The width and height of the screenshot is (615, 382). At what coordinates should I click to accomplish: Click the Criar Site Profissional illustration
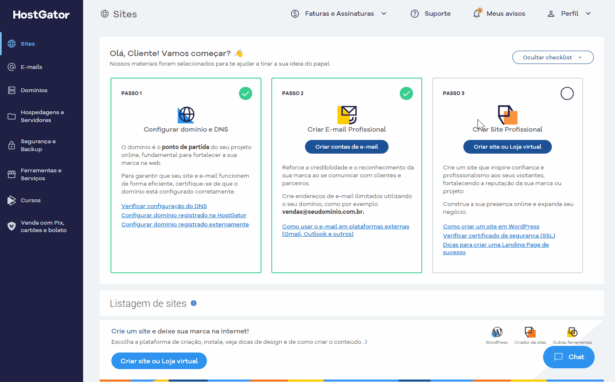click(507, 115)
